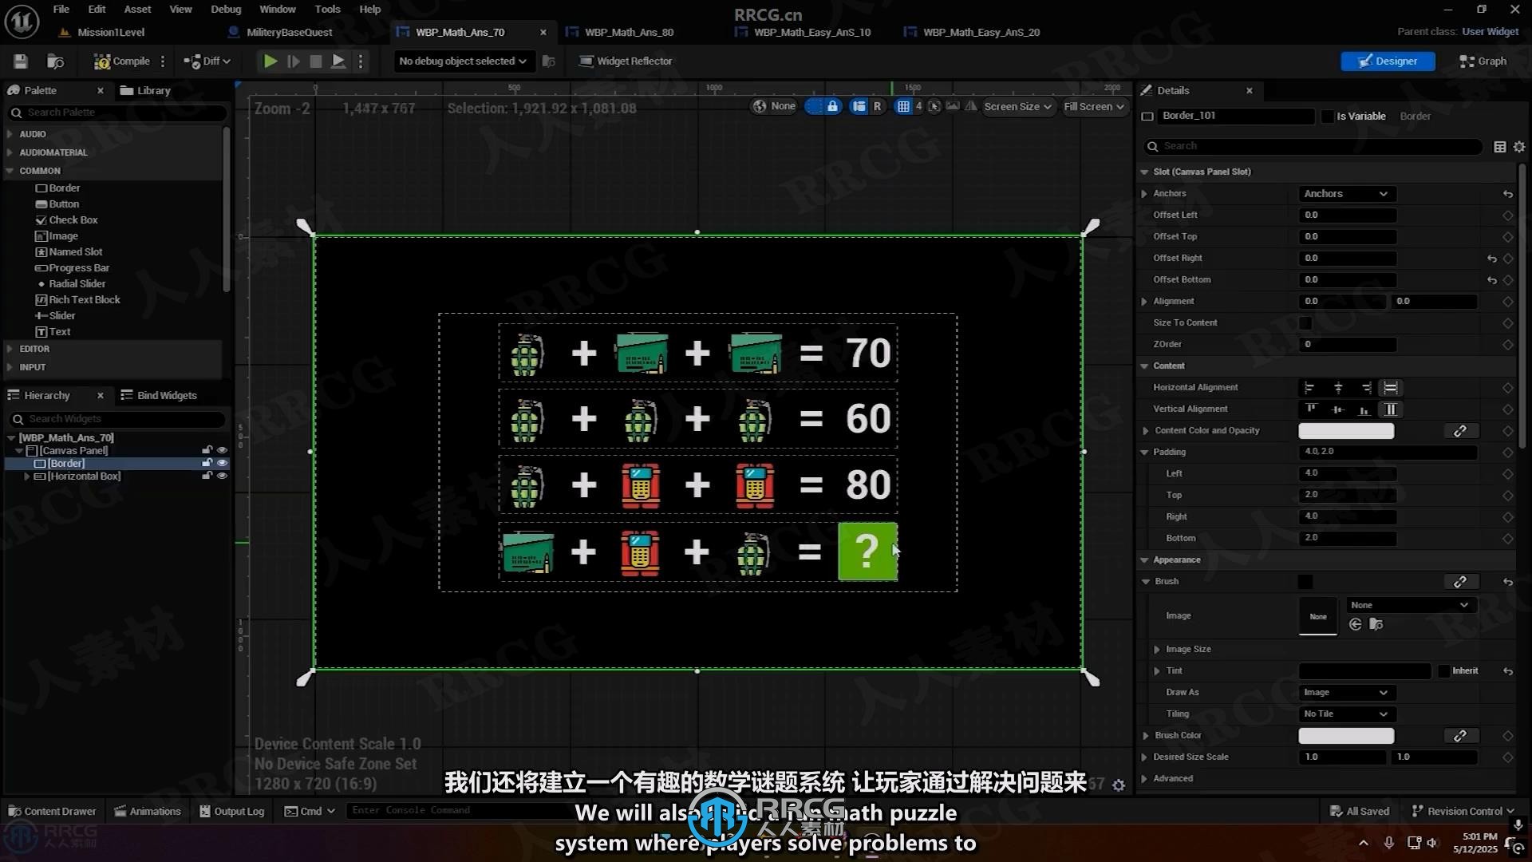Play the simulation with green Play button
Image resolution: width=1532 pixels, height=862 pixels.
point(270,61)
